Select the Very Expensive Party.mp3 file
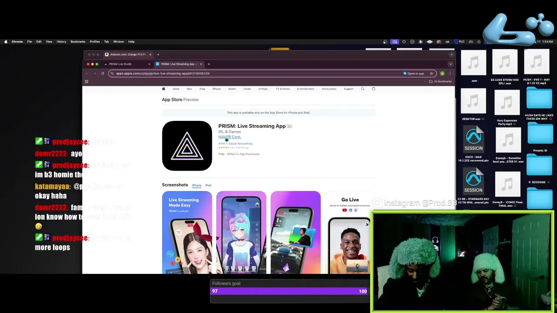 click(507, 107)
